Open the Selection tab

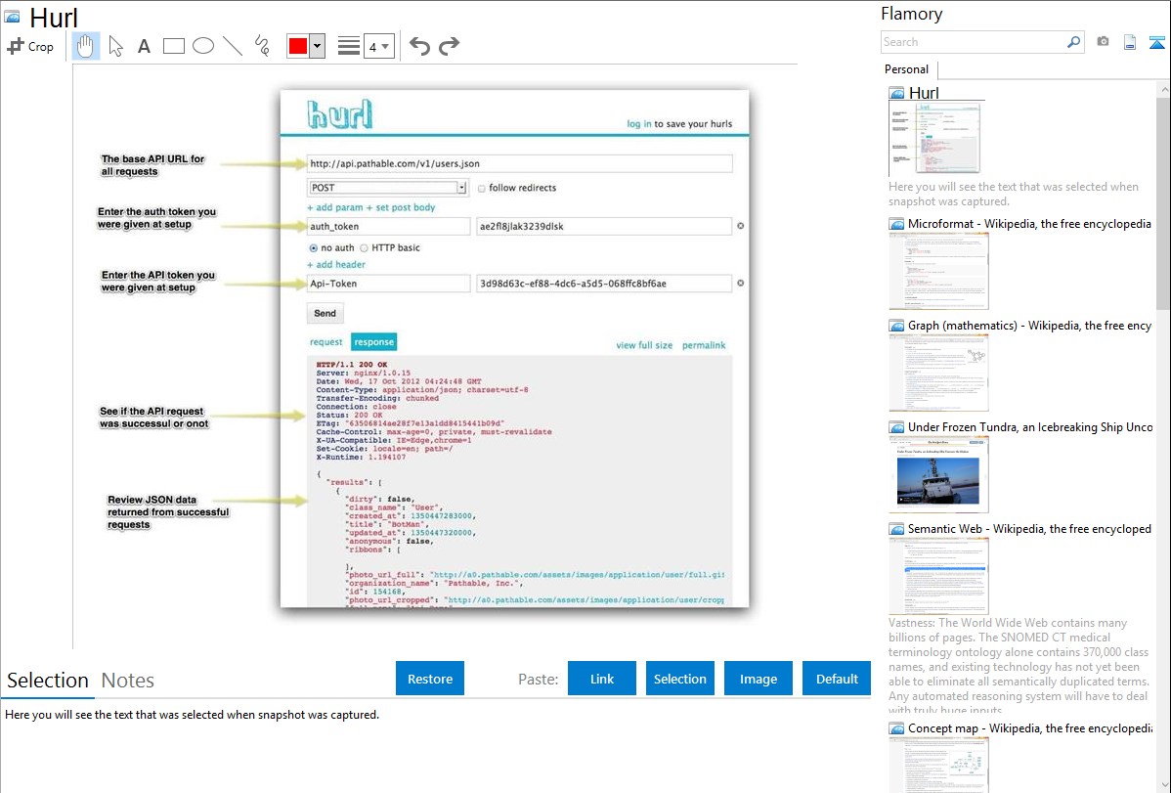tap(48, 681)
